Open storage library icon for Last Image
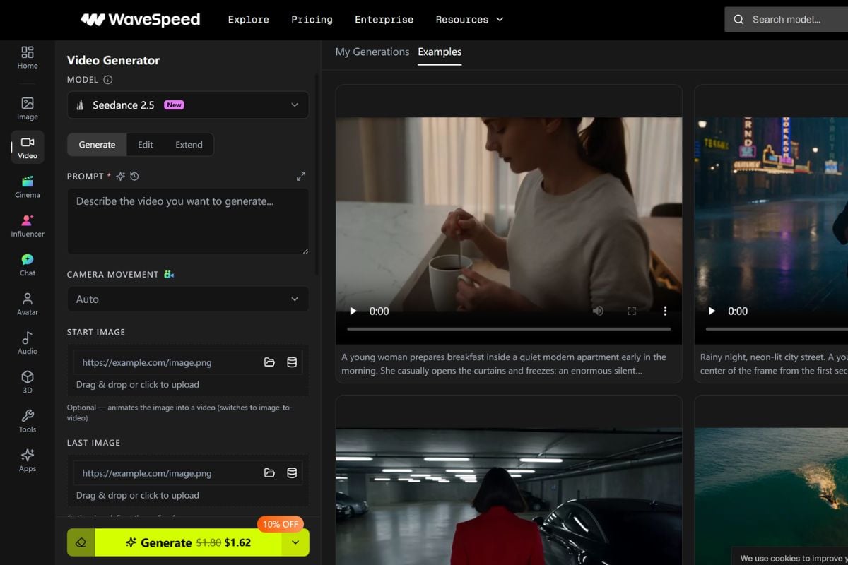 pos(292,473)
